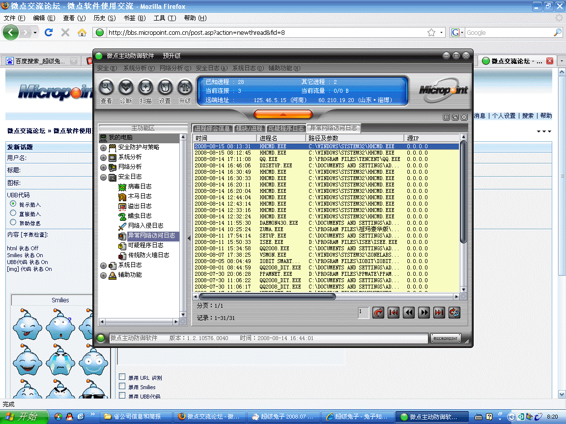The height and width of the screenshot is (424, 566).
Task: Check the 禁用 UBB代码 checkbox
Action: click(122, 396)
